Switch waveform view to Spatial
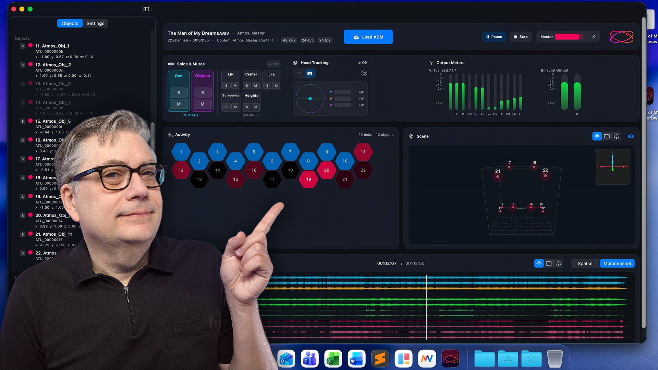 point(585,263)
